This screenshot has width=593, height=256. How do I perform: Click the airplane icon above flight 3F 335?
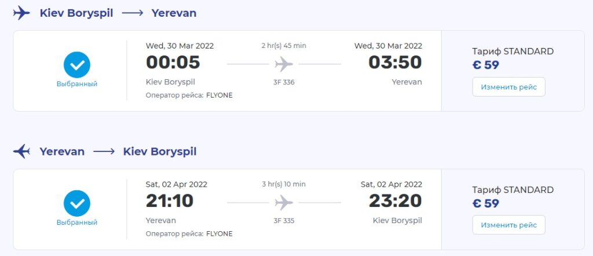[284, 202]
